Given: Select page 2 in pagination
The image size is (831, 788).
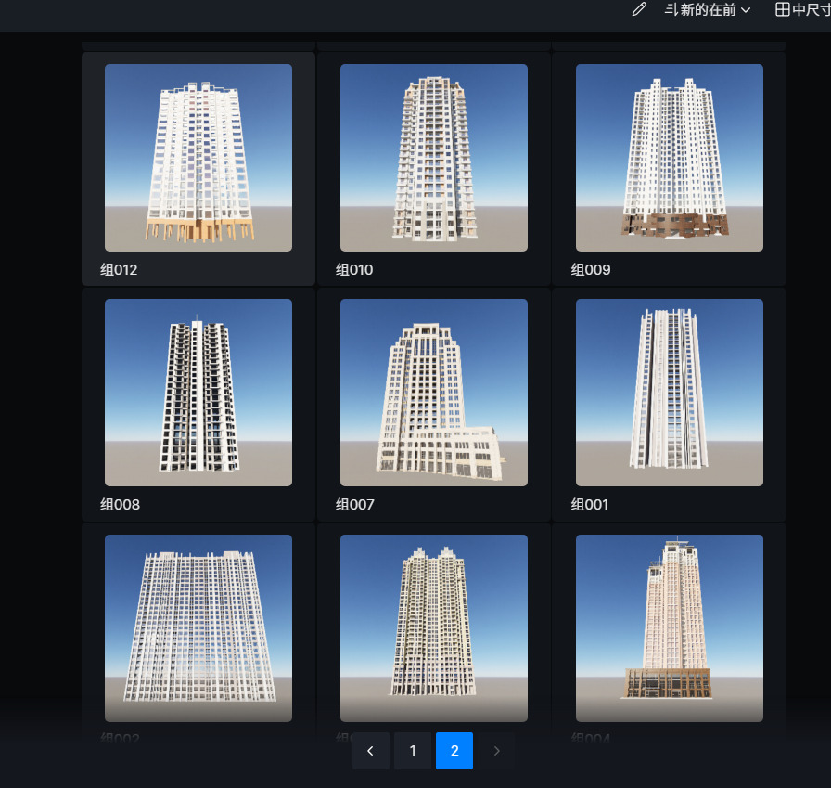Looking at the screenshot, I should (x=454, y=751).
